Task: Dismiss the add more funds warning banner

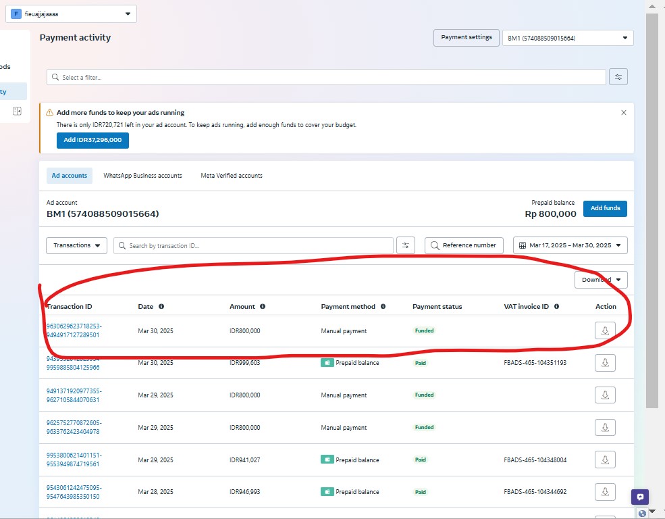Action: point(623,113)
